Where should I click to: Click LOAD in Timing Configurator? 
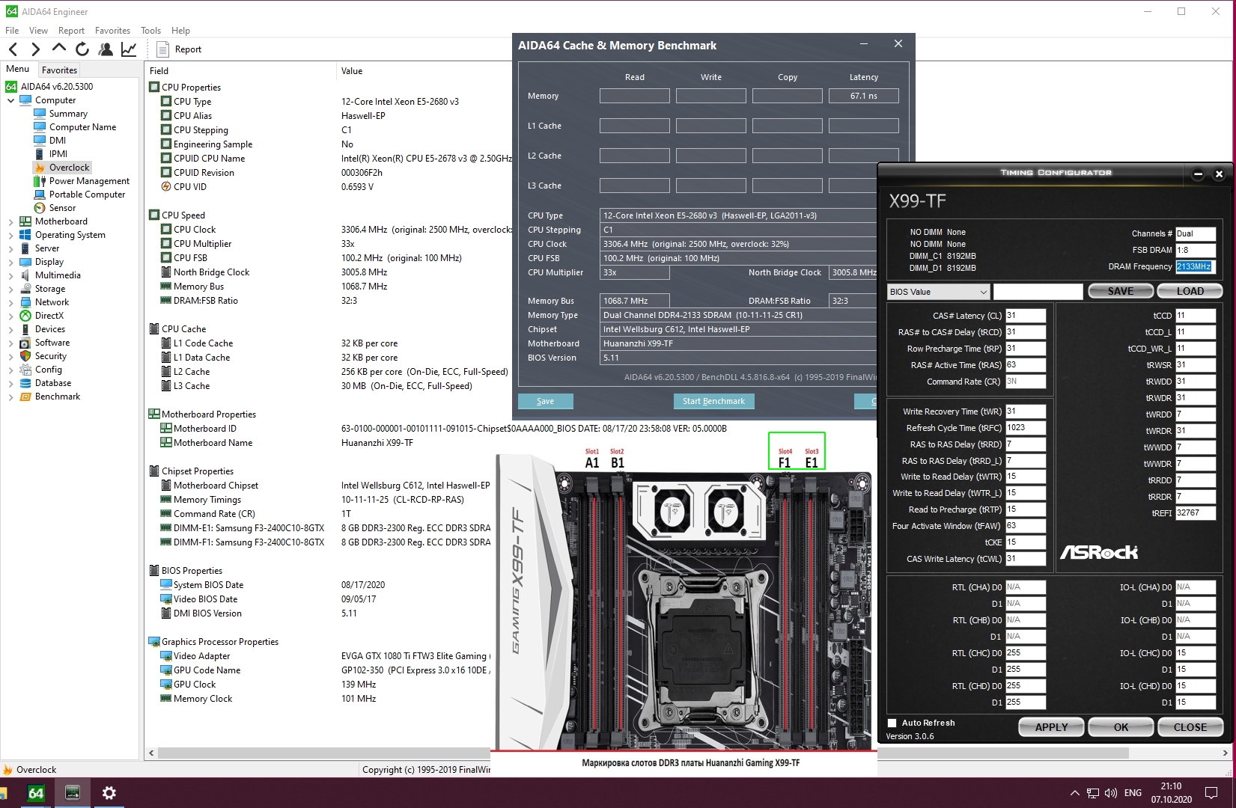(1190, 292)
